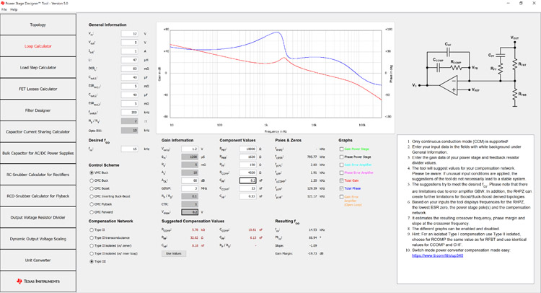Click the Use Values button
The width and height of the screenshot is (541, 293).
174,253
